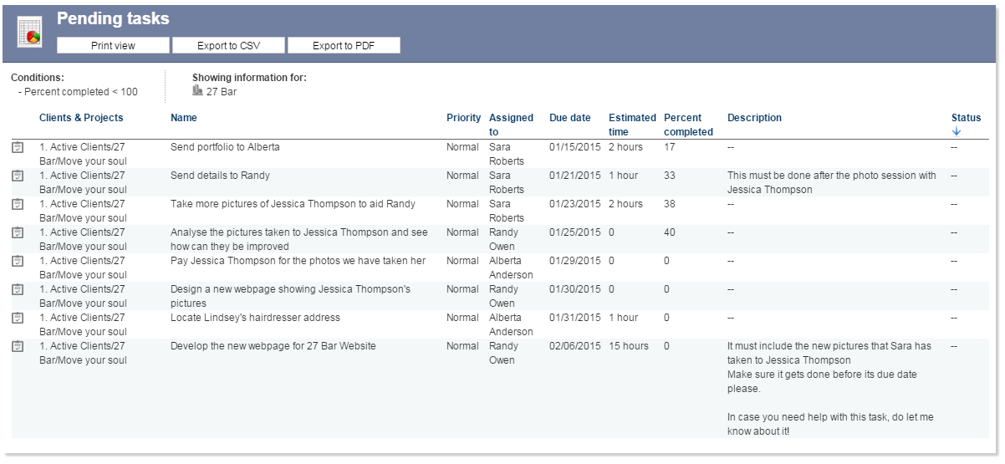The width and height of the screenshot is (1005, 464).
Task: Click task icon for Locate Lindsey's hairdresser row
Action: (18, 318)
